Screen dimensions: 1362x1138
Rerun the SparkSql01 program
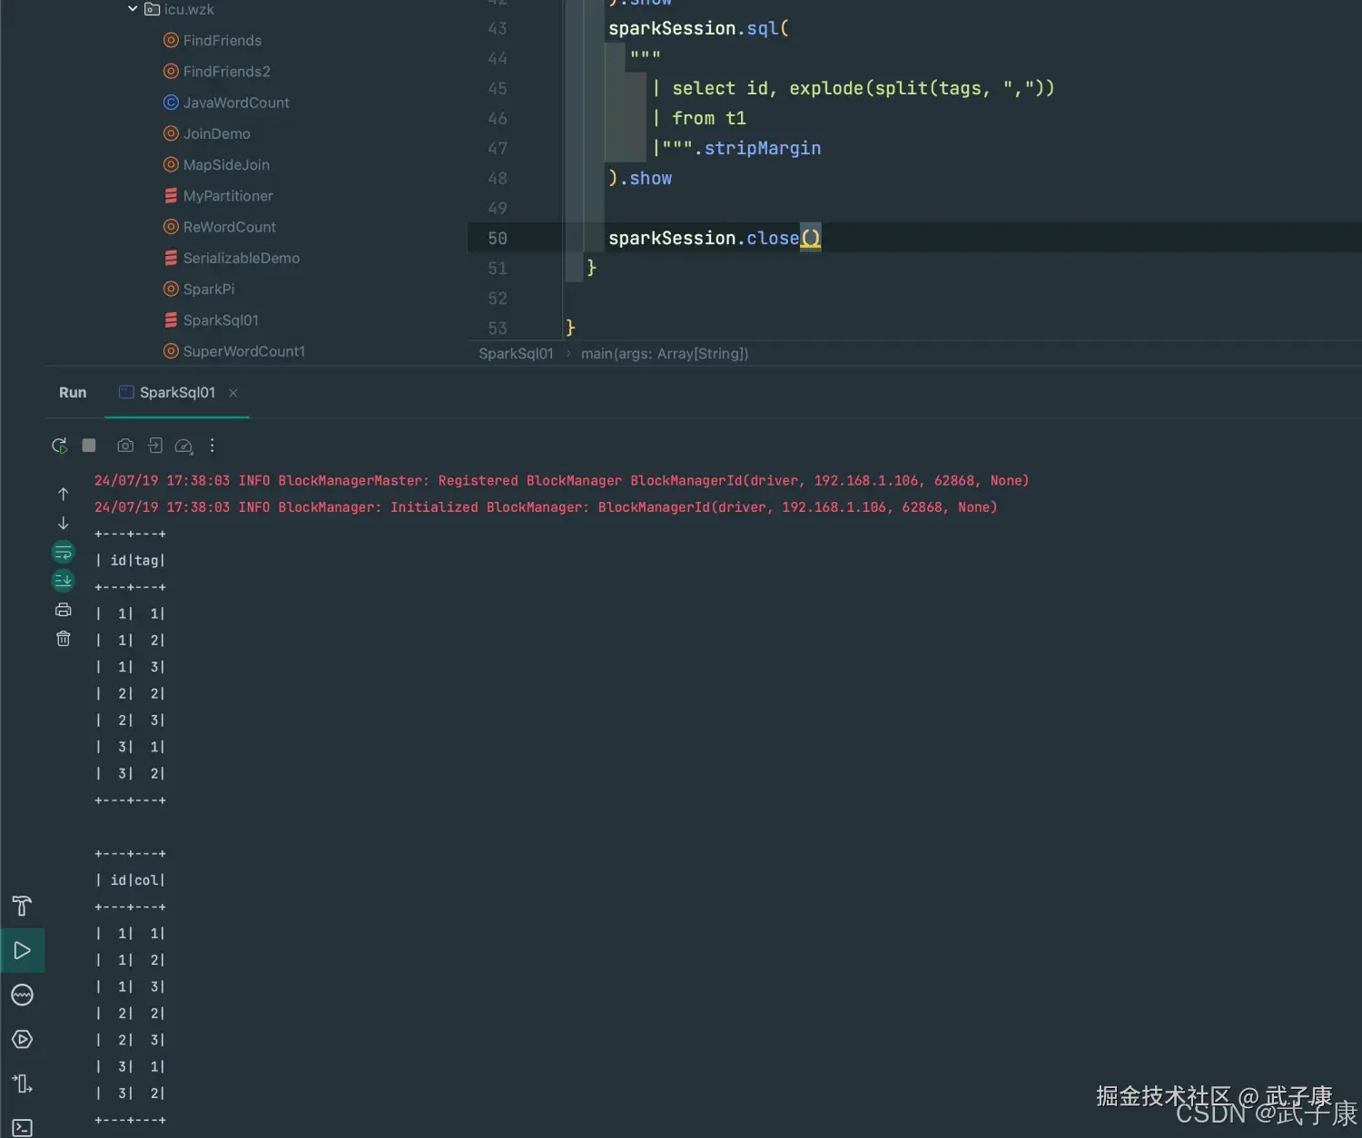(60, 446)
